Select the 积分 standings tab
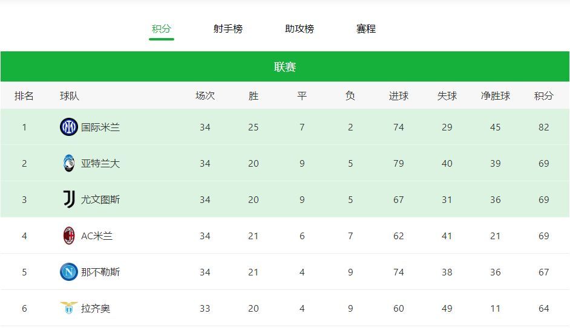Viewport: 570px width, 328px height. (x=162, y=28)
